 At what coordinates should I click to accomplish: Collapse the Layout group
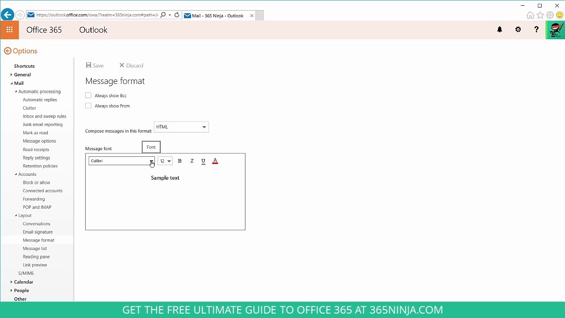16,216
